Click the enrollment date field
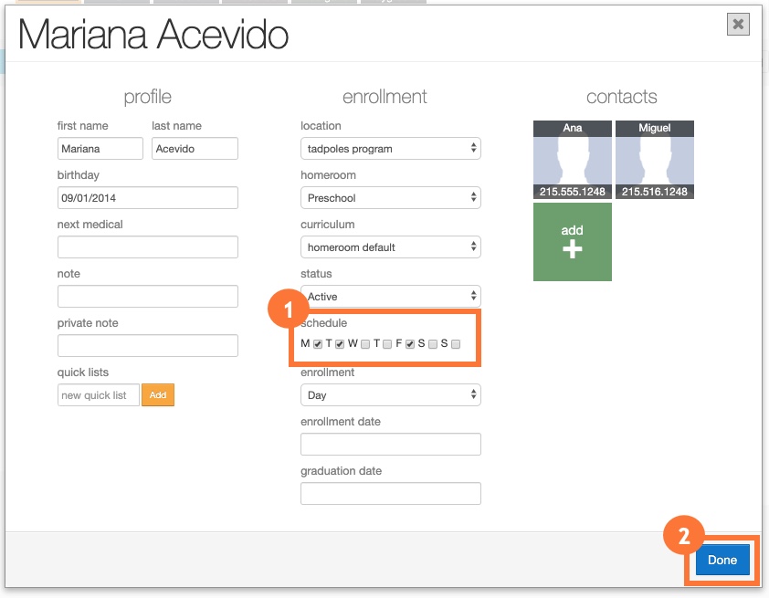Viewport: 769px width, 598px height. click(x=390, y=445)
